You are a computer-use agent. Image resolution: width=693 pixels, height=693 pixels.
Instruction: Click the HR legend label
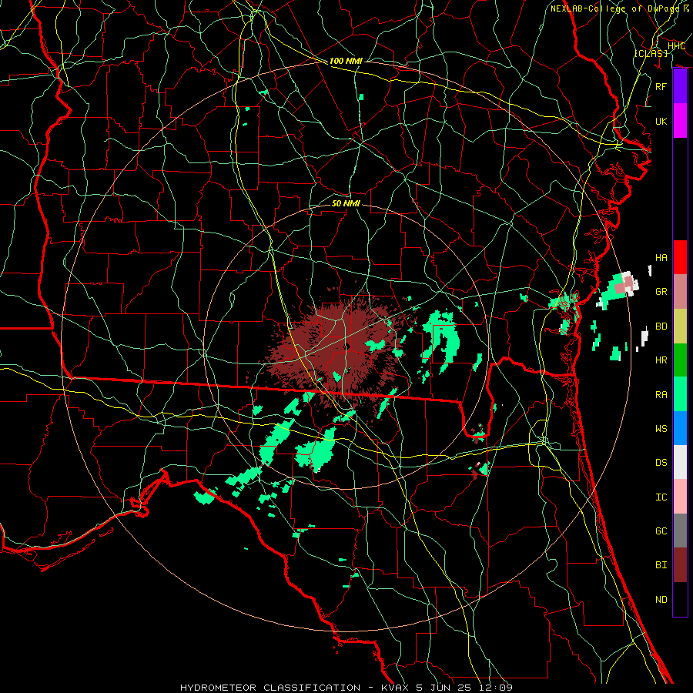(x=661, y=360)
